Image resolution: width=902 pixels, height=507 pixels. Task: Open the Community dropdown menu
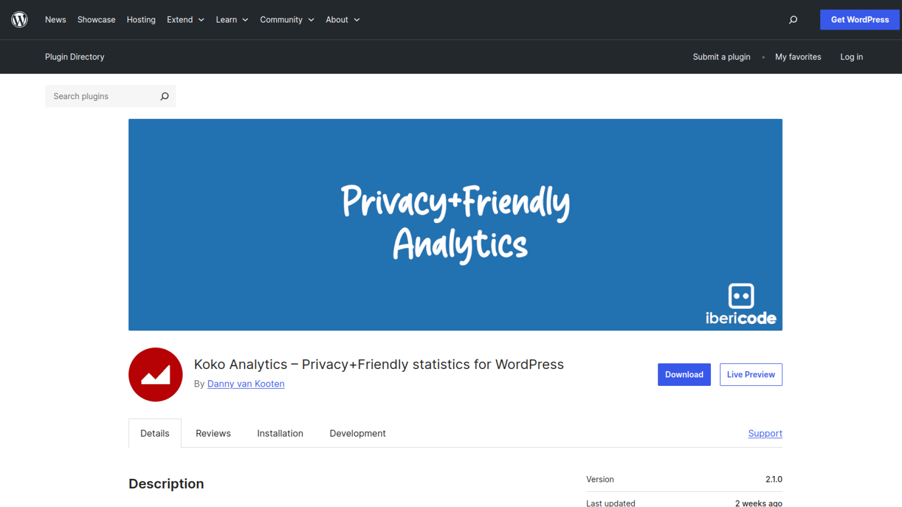click(287, 20)
